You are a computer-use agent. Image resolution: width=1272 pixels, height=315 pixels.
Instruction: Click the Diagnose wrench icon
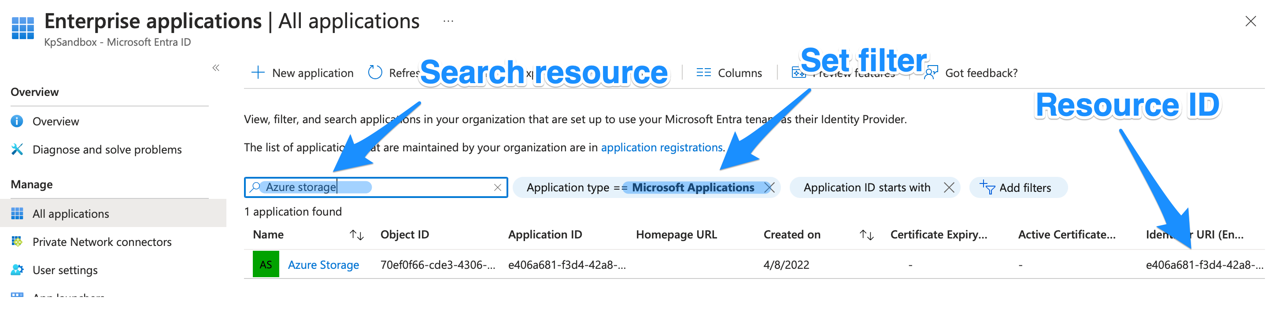tap(17, 150)
